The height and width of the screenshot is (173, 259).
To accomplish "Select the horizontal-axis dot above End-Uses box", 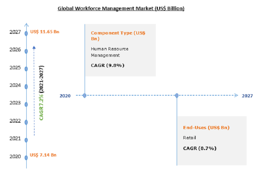I will [177, 96].
